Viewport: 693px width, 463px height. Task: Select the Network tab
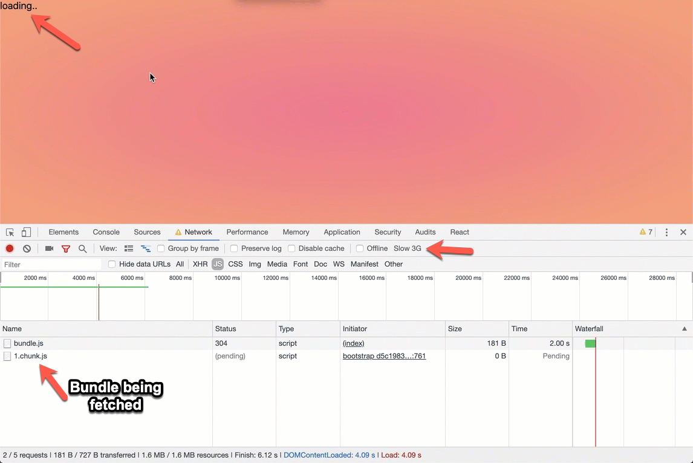pyautogui.click(x=194, y=232)
